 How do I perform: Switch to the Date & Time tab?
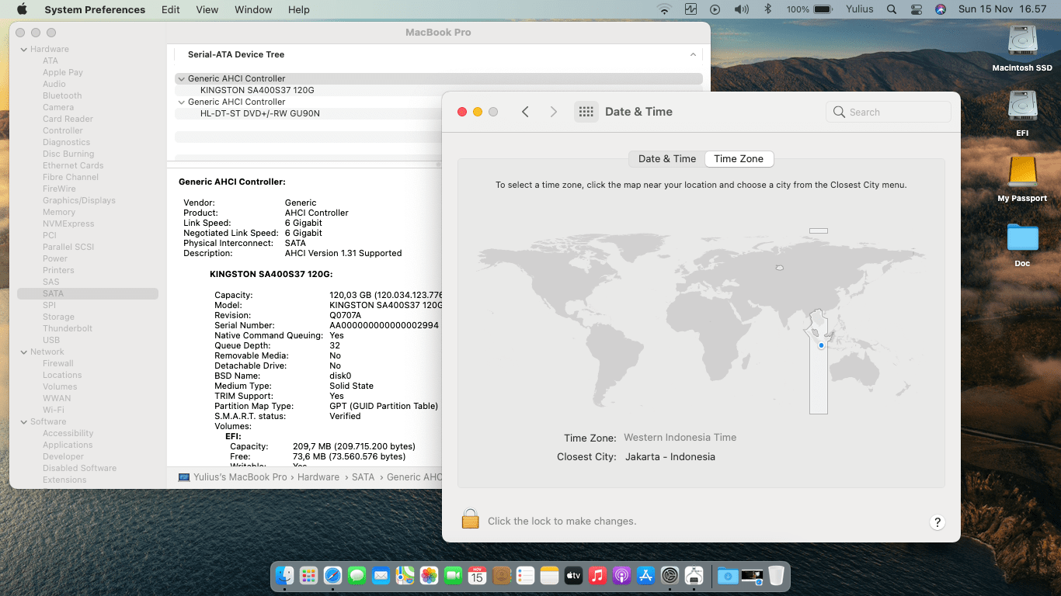[666, 159]
